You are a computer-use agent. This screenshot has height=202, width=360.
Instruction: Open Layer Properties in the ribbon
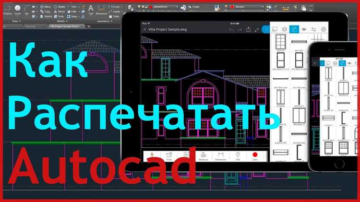131,8
